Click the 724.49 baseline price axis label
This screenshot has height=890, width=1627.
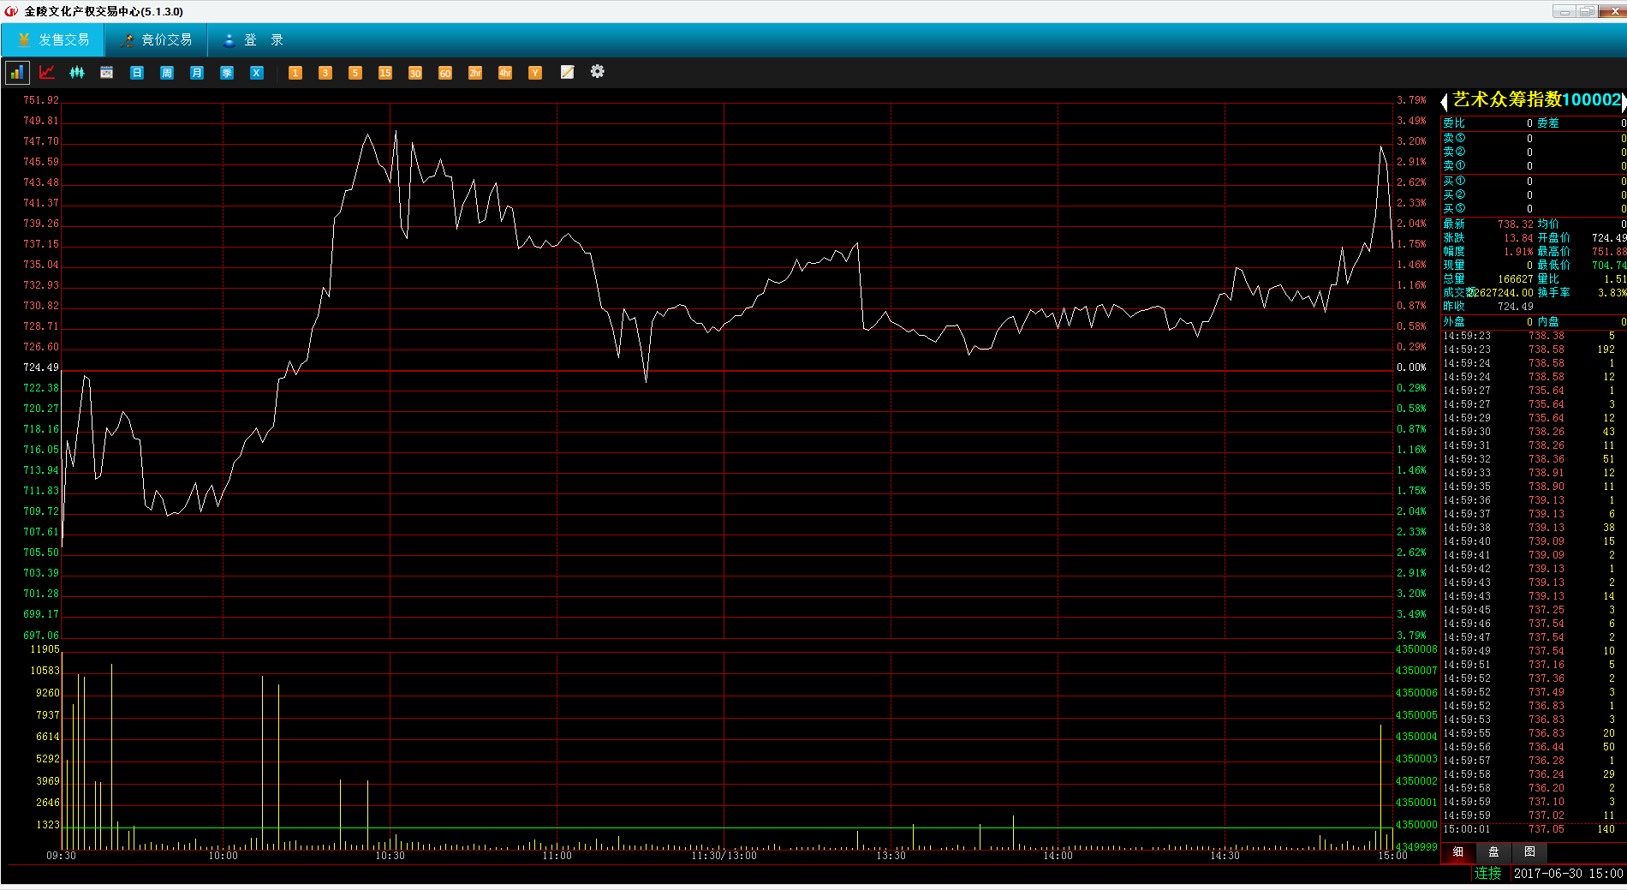(x=41, y=367)
